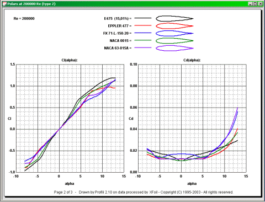
Task: Maximize the Polars window
Action: click(x=255, y=4)
